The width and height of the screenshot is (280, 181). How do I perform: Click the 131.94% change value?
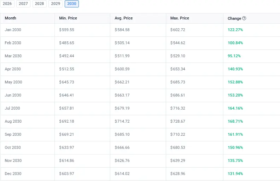point(235,174)
